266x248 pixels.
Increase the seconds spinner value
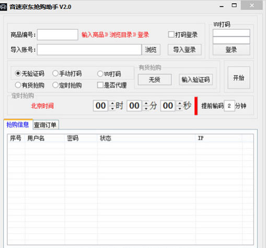(180, 104)
